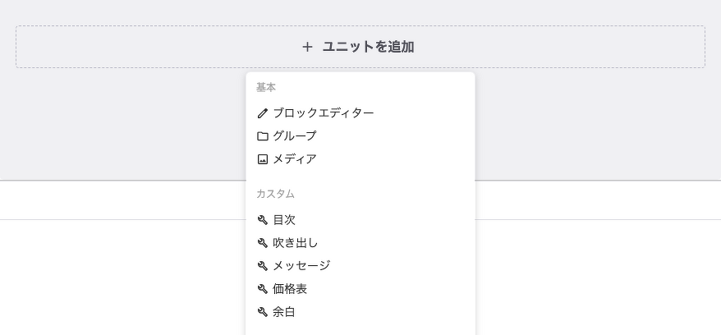Insert the 余白 custom unit
Image resolution: width=721 pixels, height=335 pixels.
point(360,313)
